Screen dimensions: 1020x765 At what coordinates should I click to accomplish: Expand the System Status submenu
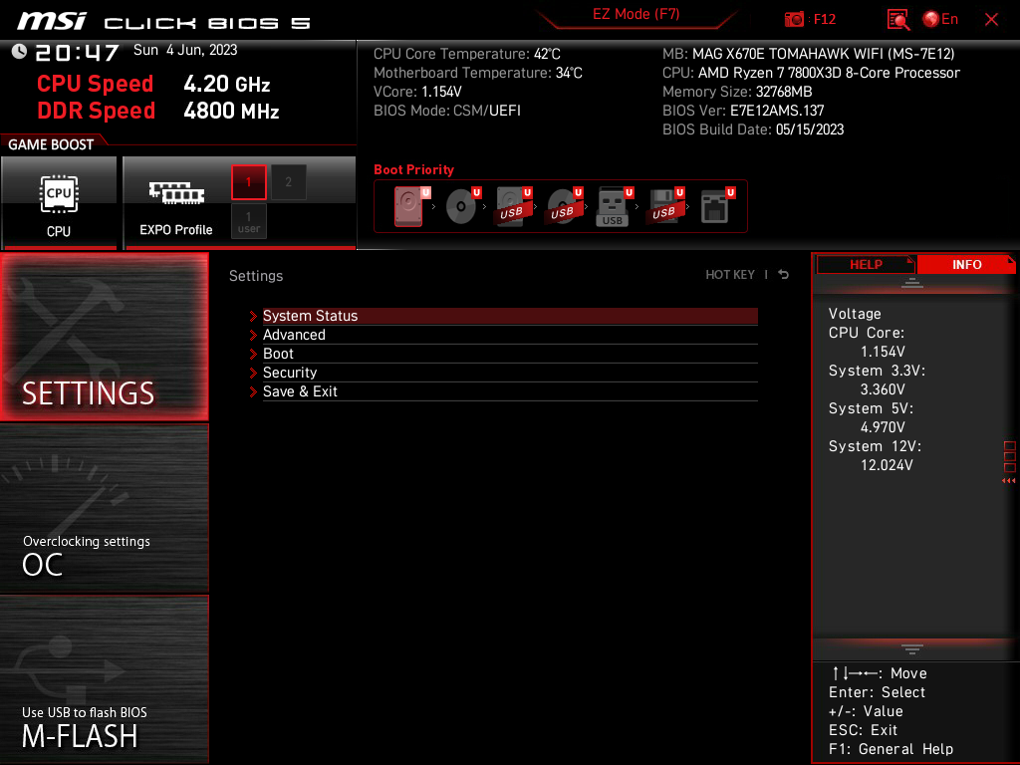(310, 316)
